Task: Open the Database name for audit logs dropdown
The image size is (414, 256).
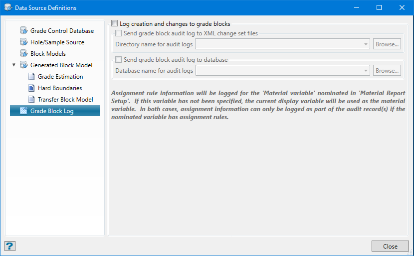Action: [366, 71]
